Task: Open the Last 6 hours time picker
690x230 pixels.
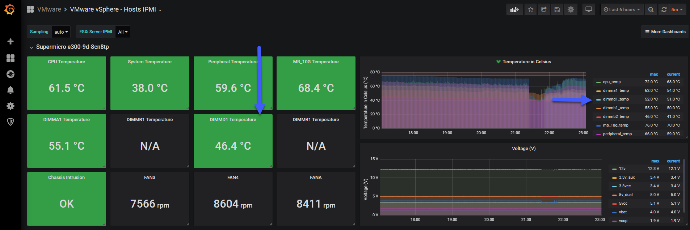Action: [x=622, y=10]
